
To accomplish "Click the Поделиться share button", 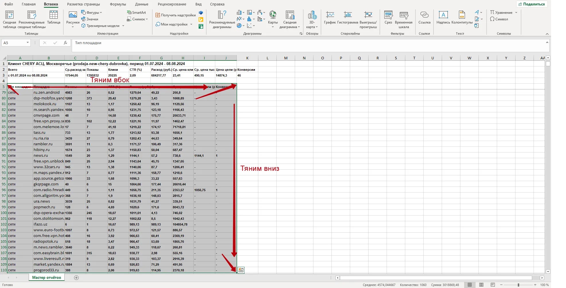I will [532, 4].
